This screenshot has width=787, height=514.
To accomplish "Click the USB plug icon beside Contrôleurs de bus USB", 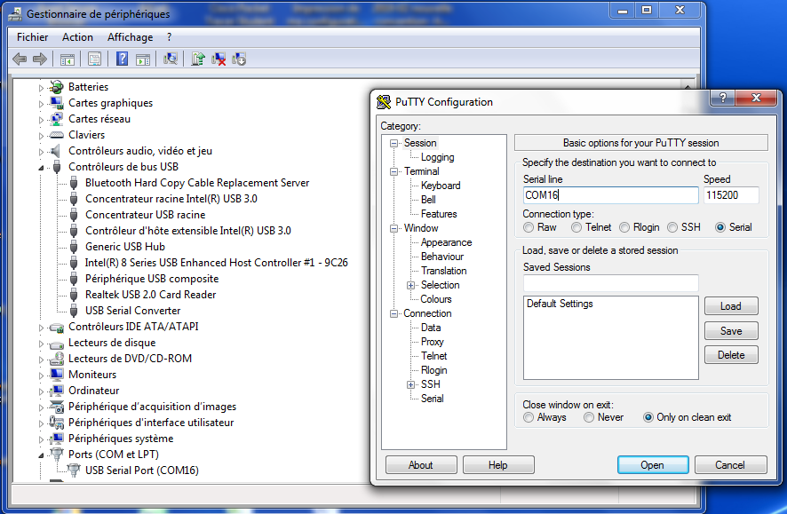I will click(x=57, y=167).
